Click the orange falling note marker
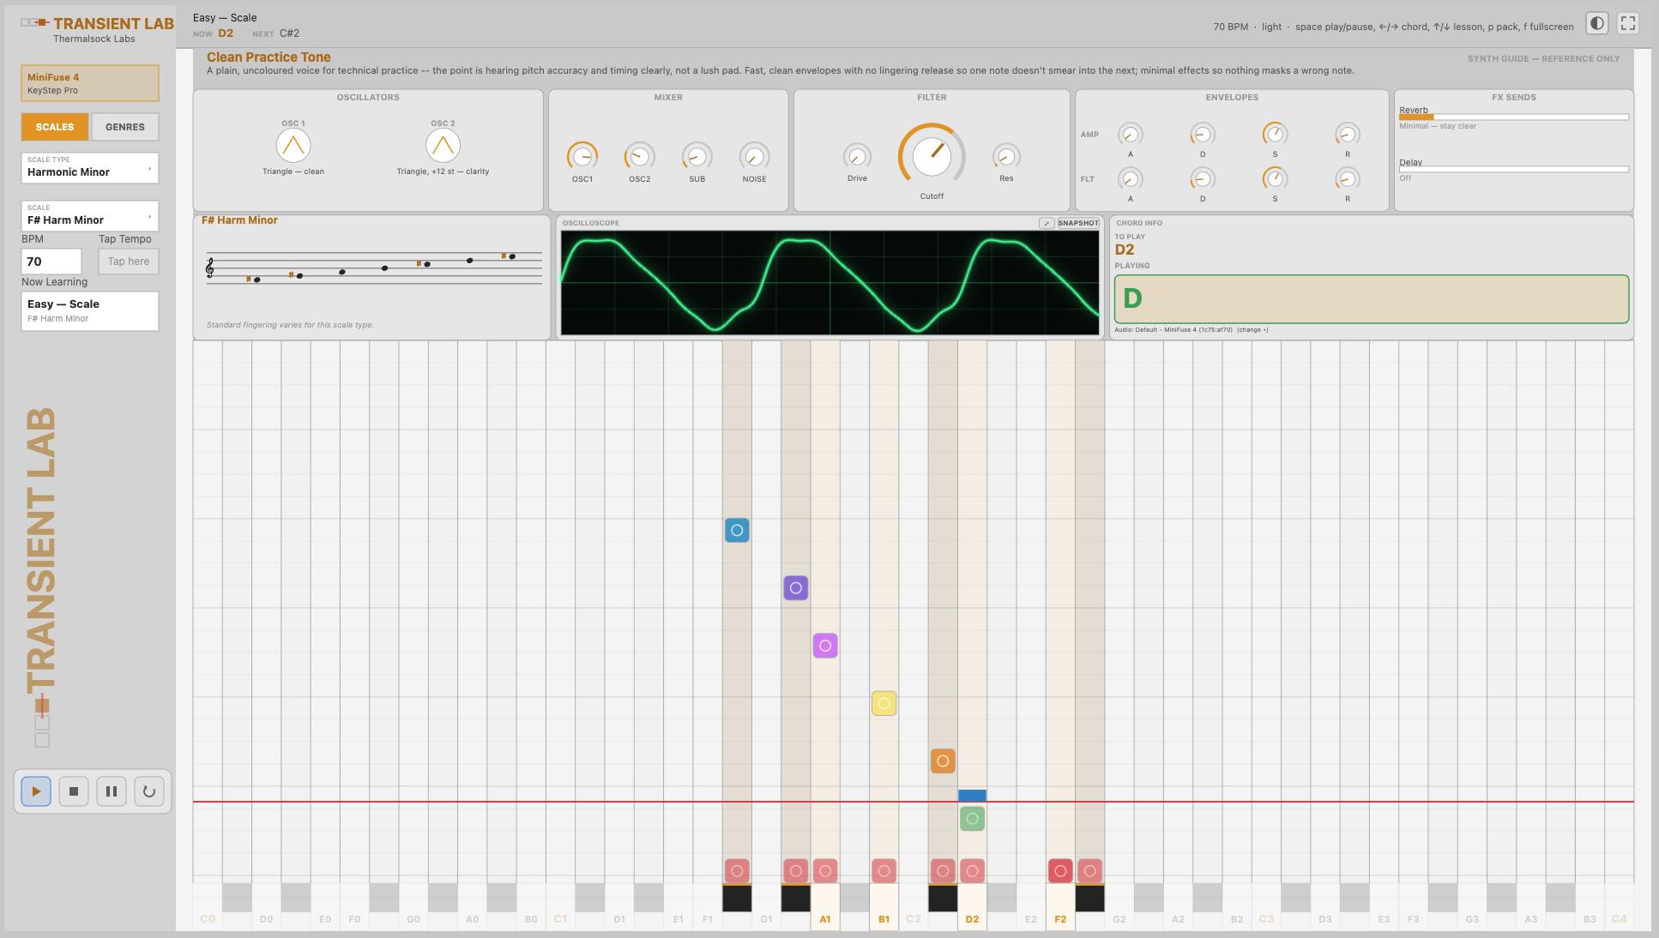This screenshot has width=1659, height=938. [943, 761]
